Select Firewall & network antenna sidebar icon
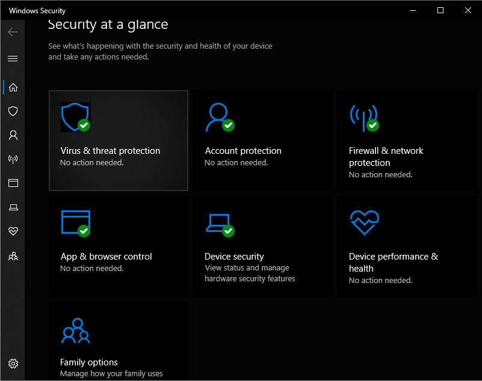 (x=13, y=159)
